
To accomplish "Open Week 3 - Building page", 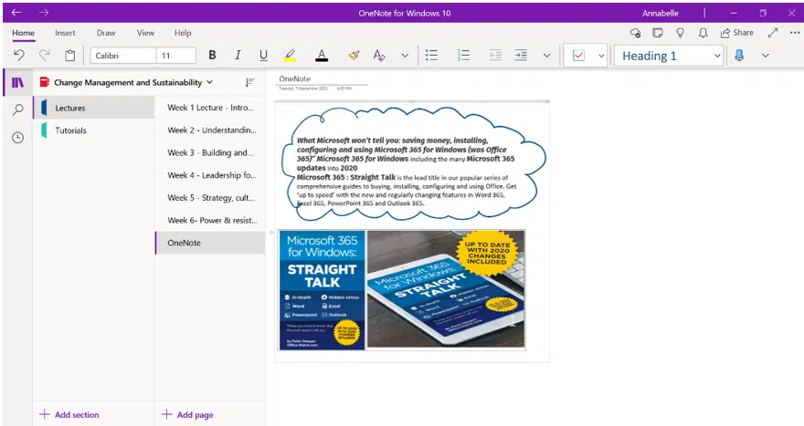I will [210, 152].
